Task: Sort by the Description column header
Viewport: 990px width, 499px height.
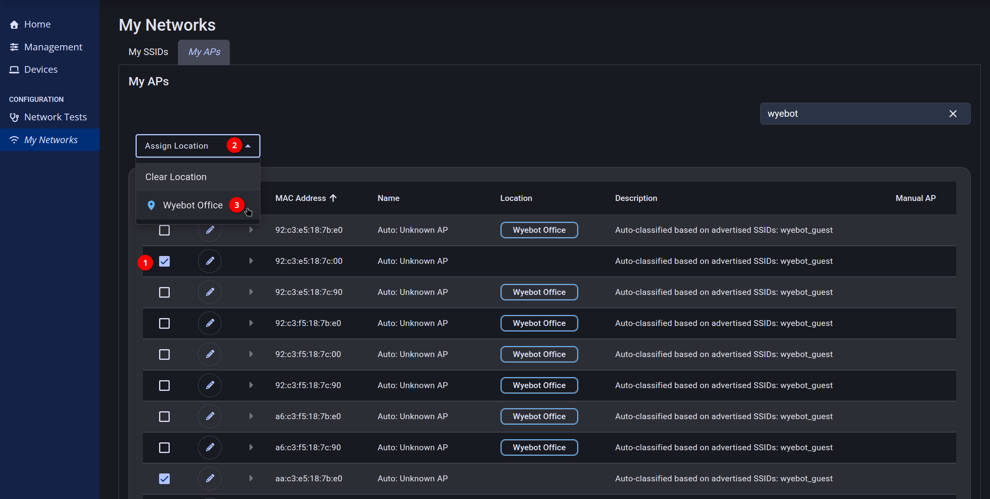Action: coord(636,198)
